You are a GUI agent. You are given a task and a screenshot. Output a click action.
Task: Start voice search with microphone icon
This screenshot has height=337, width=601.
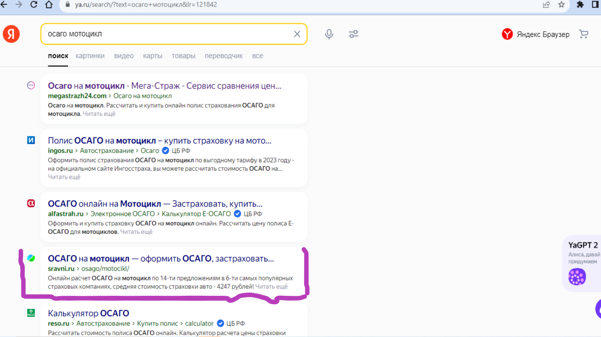click(x=329, y=34)
